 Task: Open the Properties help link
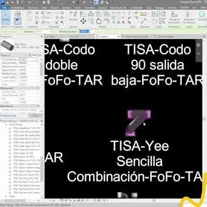pos(9,116)
